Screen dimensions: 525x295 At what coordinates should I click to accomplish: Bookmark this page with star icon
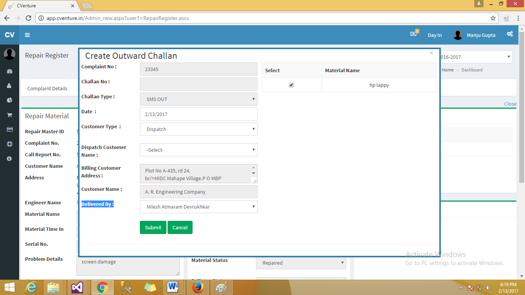493,18
